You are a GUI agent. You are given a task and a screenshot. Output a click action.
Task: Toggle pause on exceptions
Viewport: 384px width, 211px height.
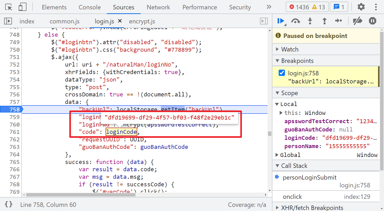[373, 21]
